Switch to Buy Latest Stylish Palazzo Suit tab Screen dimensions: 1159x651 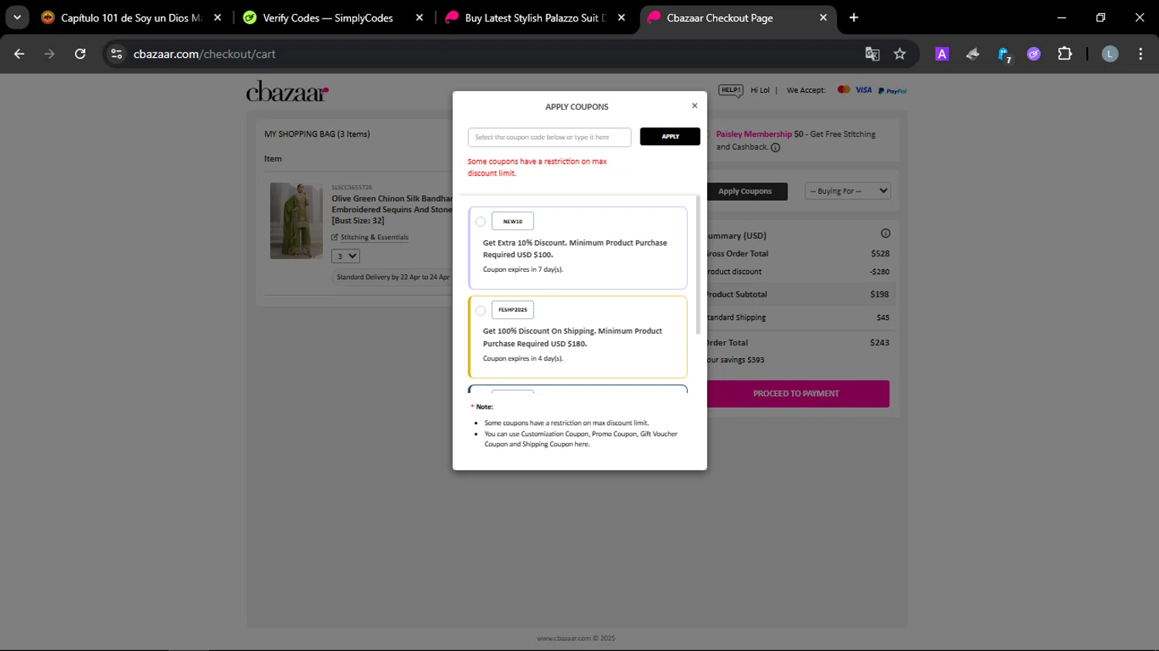click(535, 17)
